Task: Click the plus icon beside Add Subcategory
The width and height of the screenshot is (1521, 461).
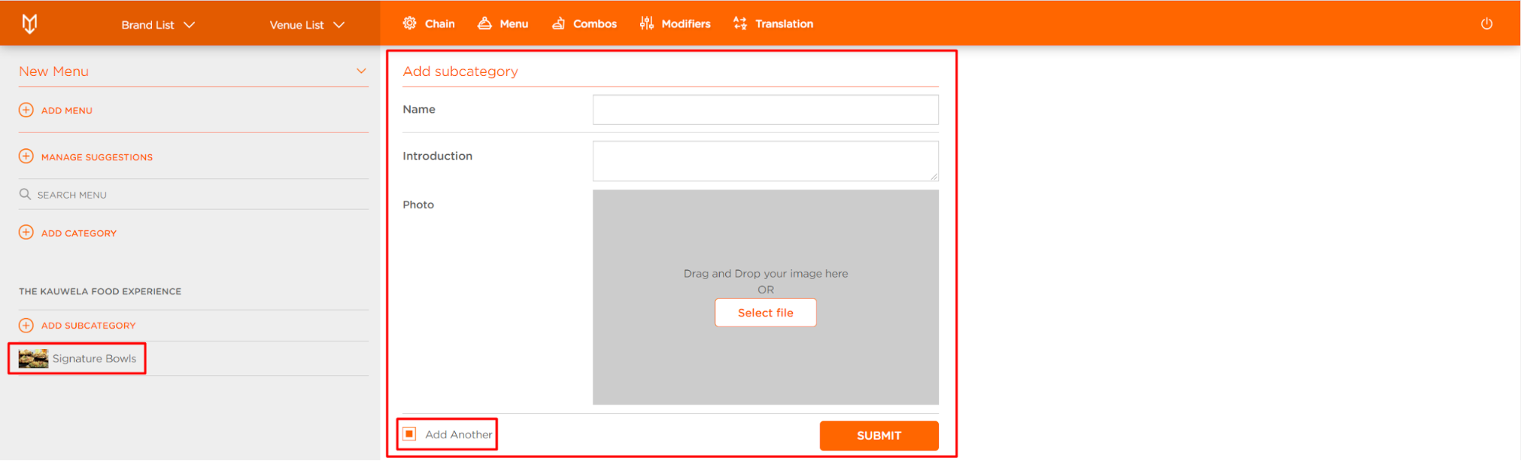Action: 26,325
